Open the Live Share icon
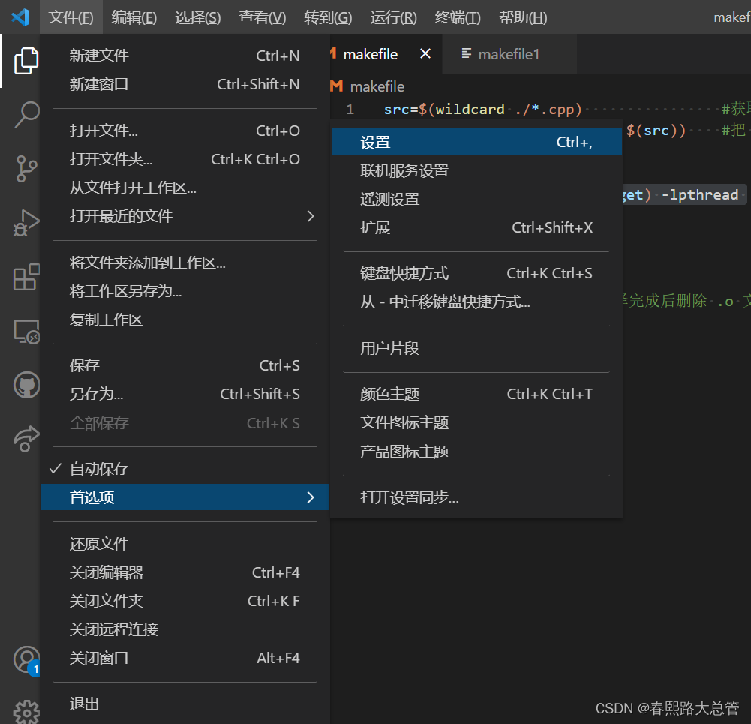Screen dimensions: 751x724 pos(26,439)
